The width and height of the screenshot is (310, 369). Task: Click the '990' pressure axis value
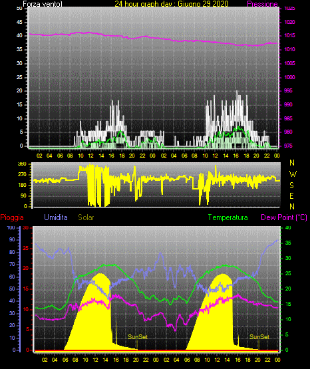288,104
